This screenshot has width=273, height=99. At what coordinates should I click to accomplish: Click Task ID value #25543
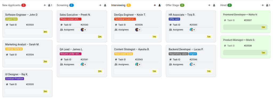(x=139, y=60)
